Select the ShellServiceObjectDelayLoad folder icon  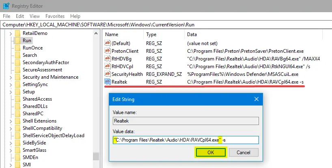(17, 136)
